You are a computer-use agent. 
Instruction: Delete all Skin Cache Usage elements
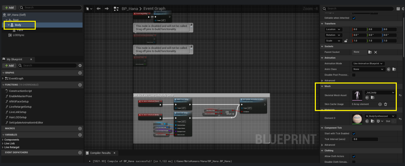[386, 104]
